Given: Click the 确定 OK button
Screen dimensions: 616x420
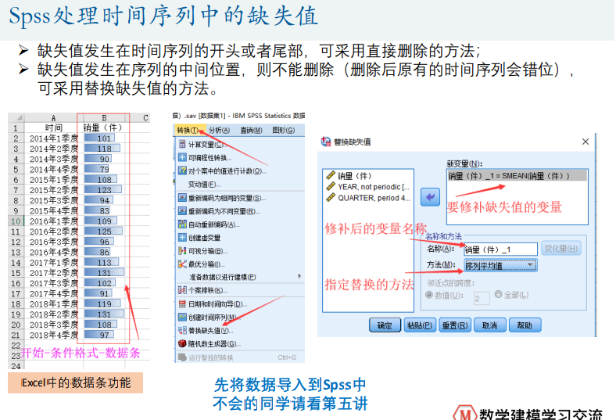Looking at the screenshot, I should pyautogui.click(x=385, y=325).
